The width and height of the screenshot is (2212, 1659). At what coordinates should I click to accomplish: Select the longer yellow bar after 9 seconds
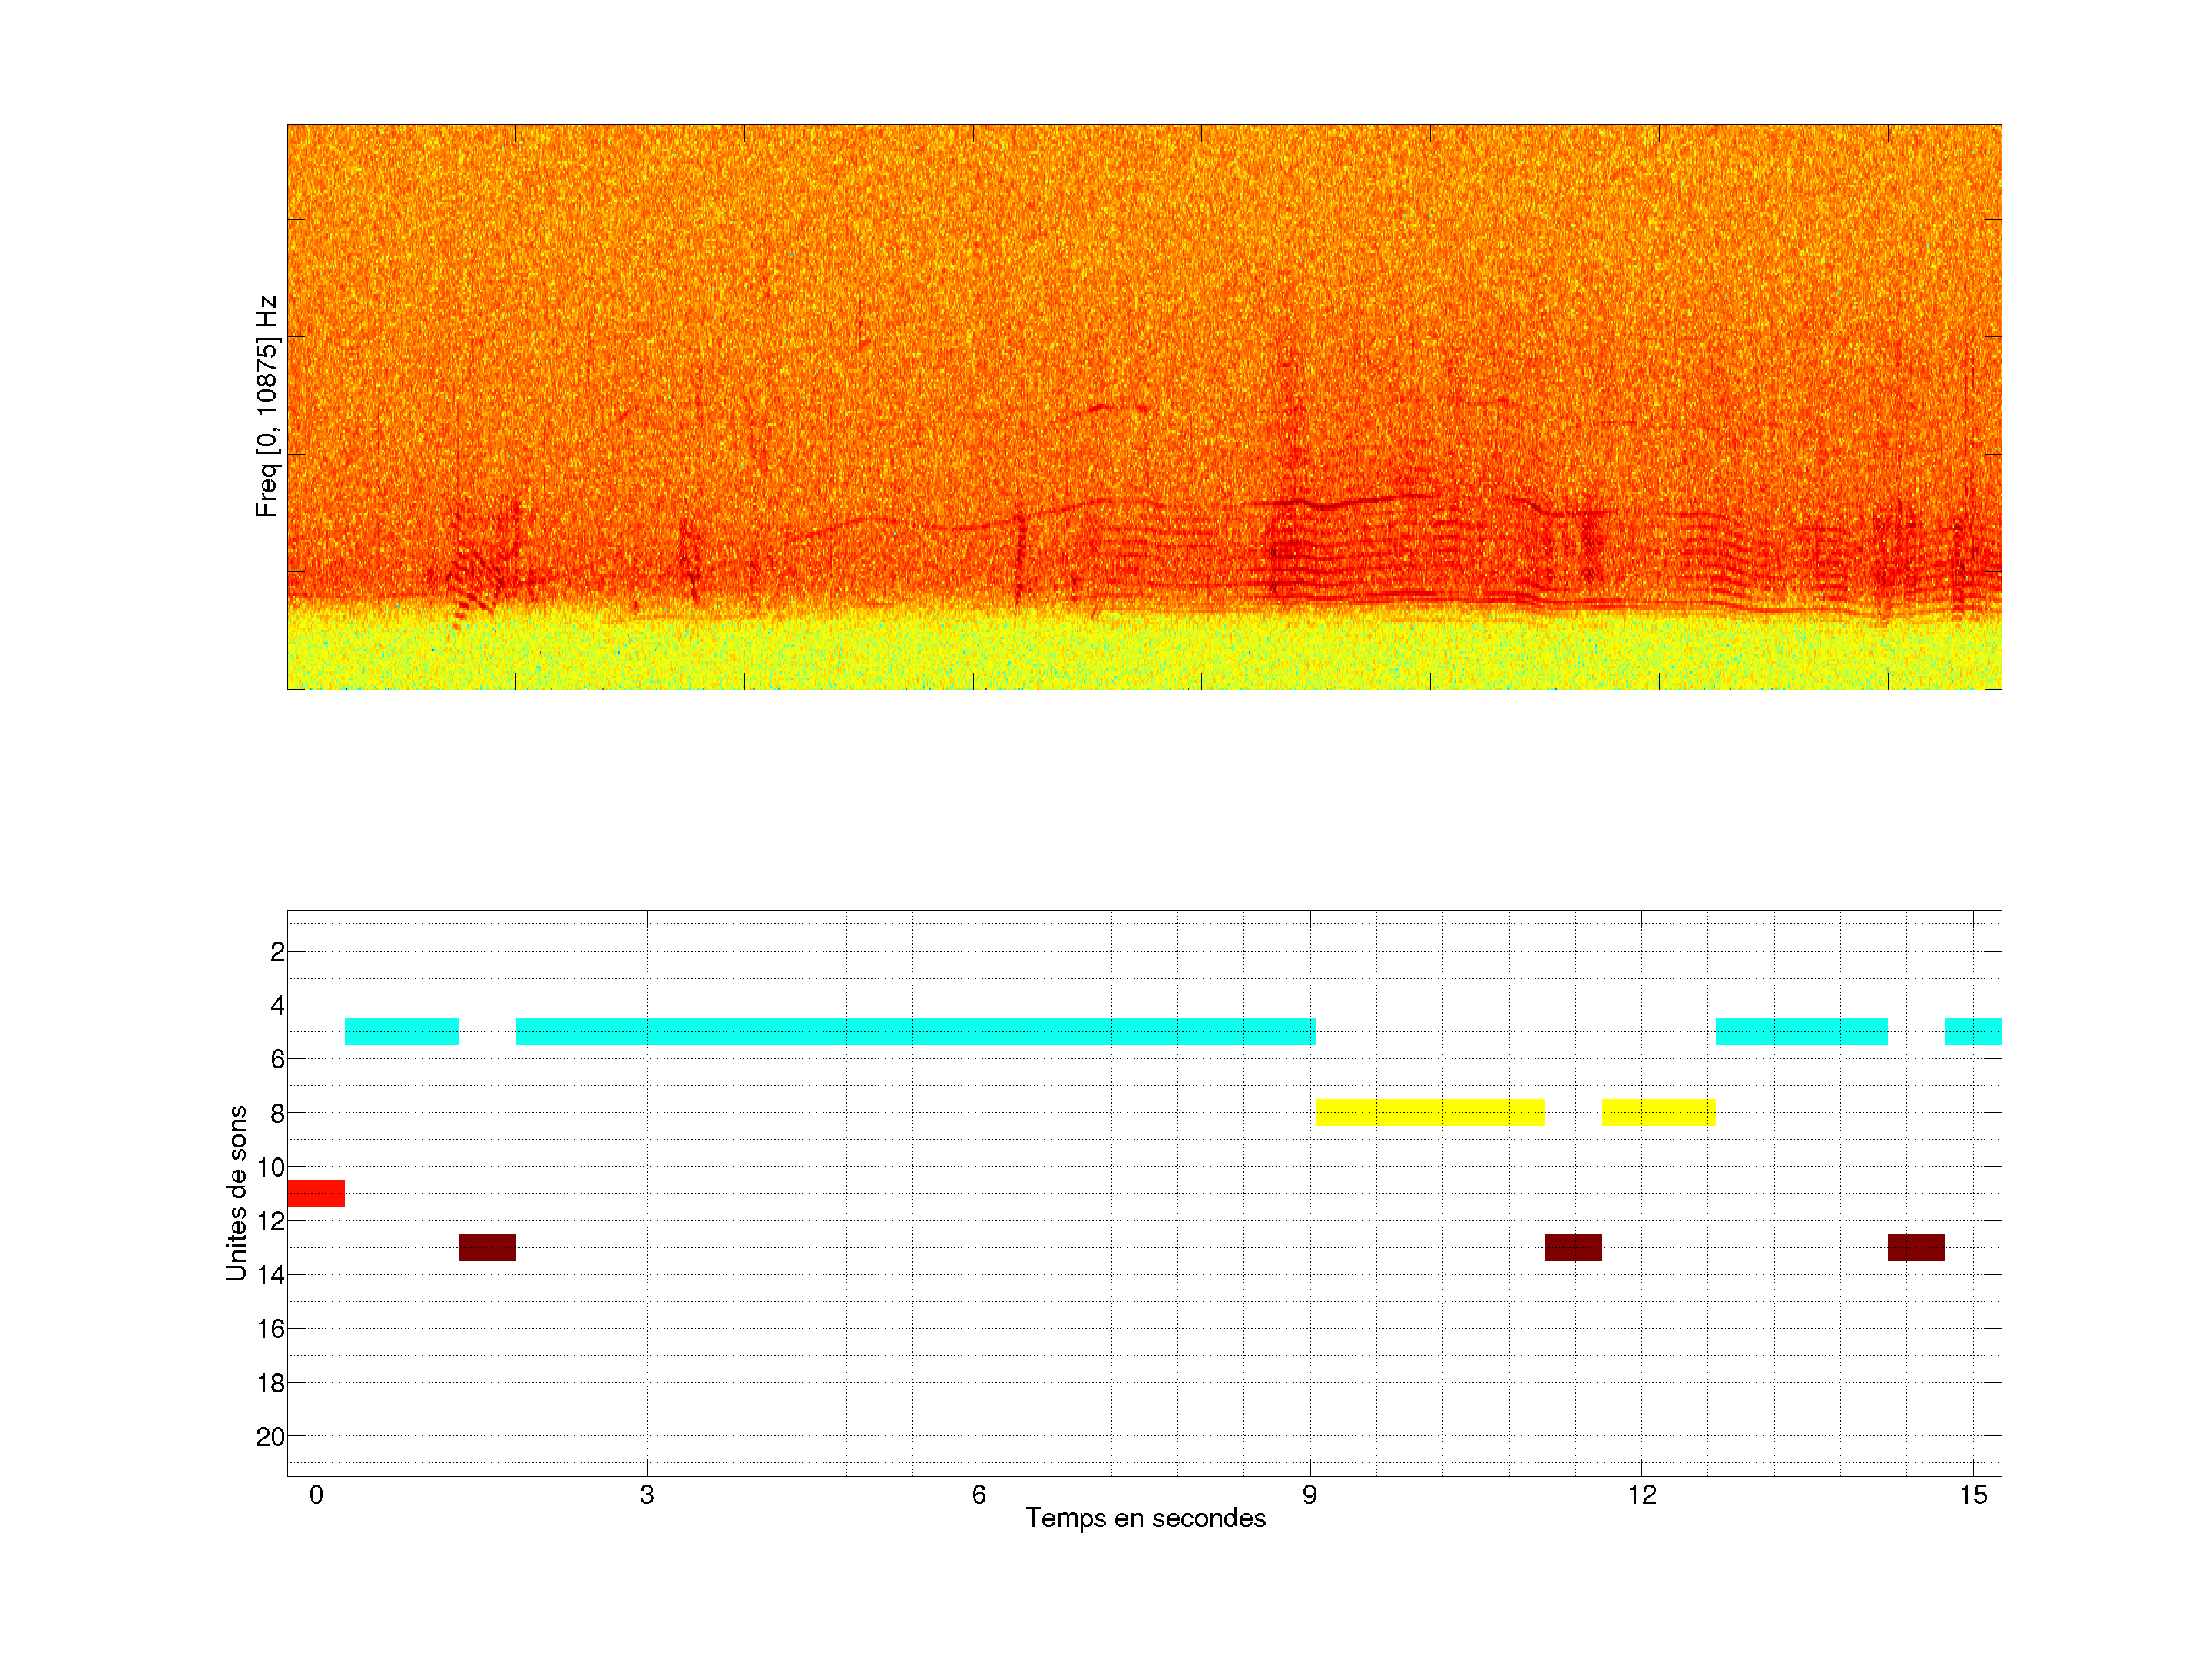click(x=1429, y=1112)
